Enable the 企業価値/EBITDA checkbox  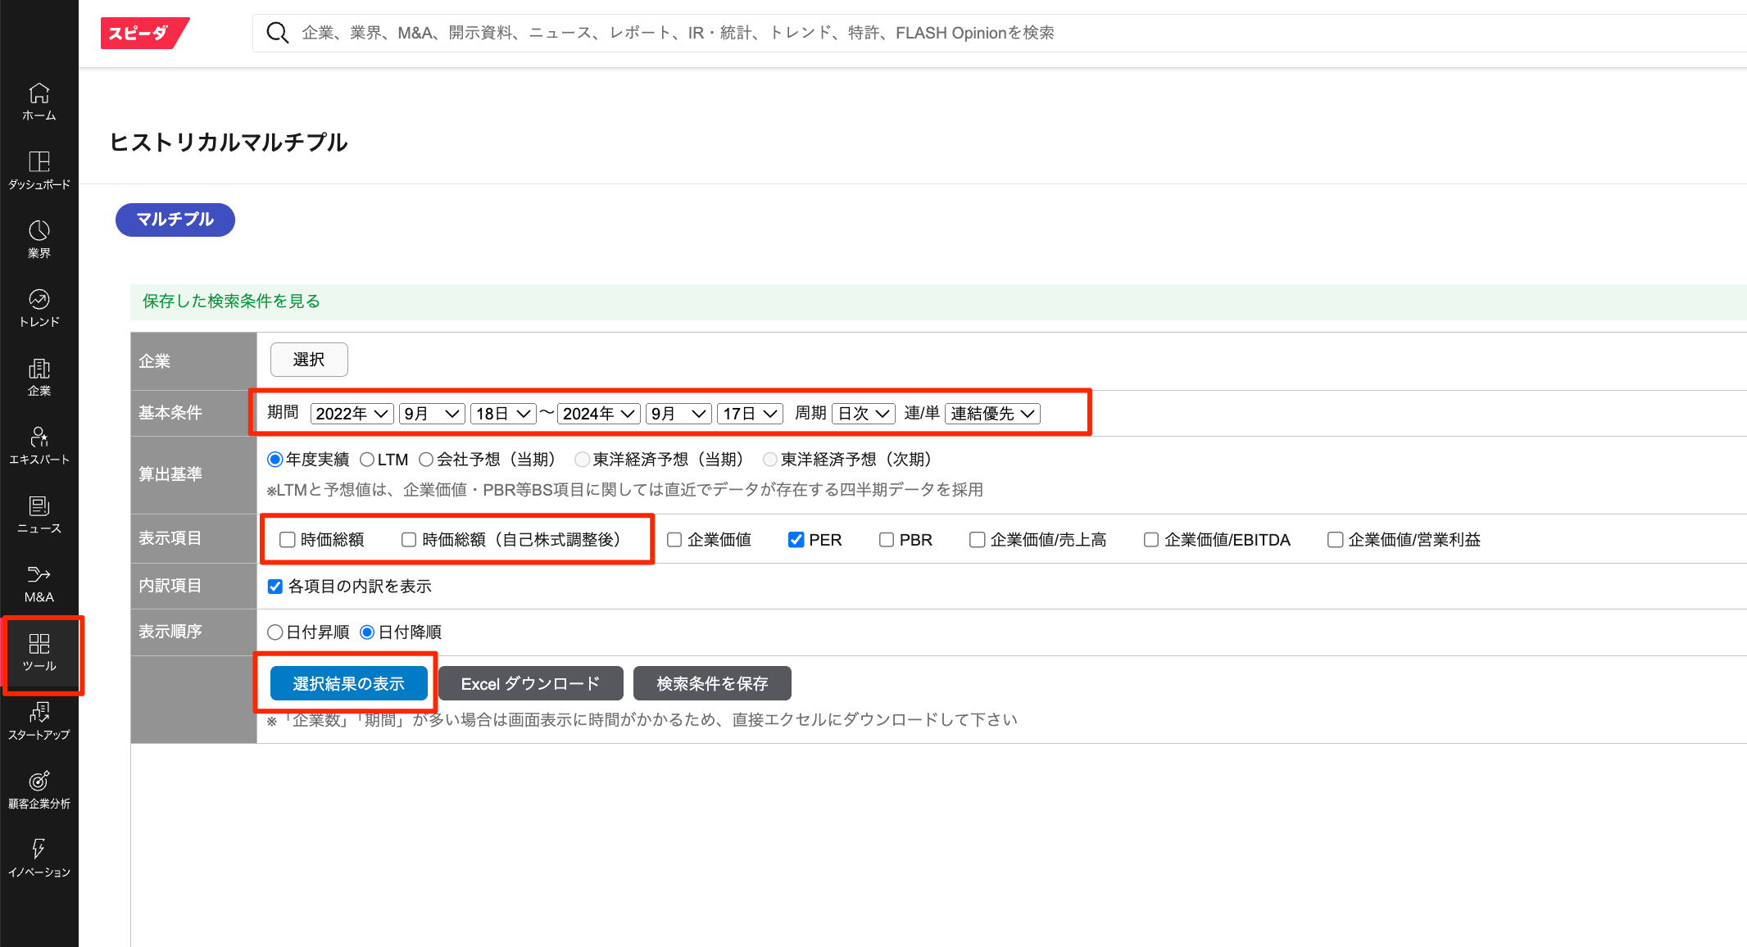coord(1151,540)
